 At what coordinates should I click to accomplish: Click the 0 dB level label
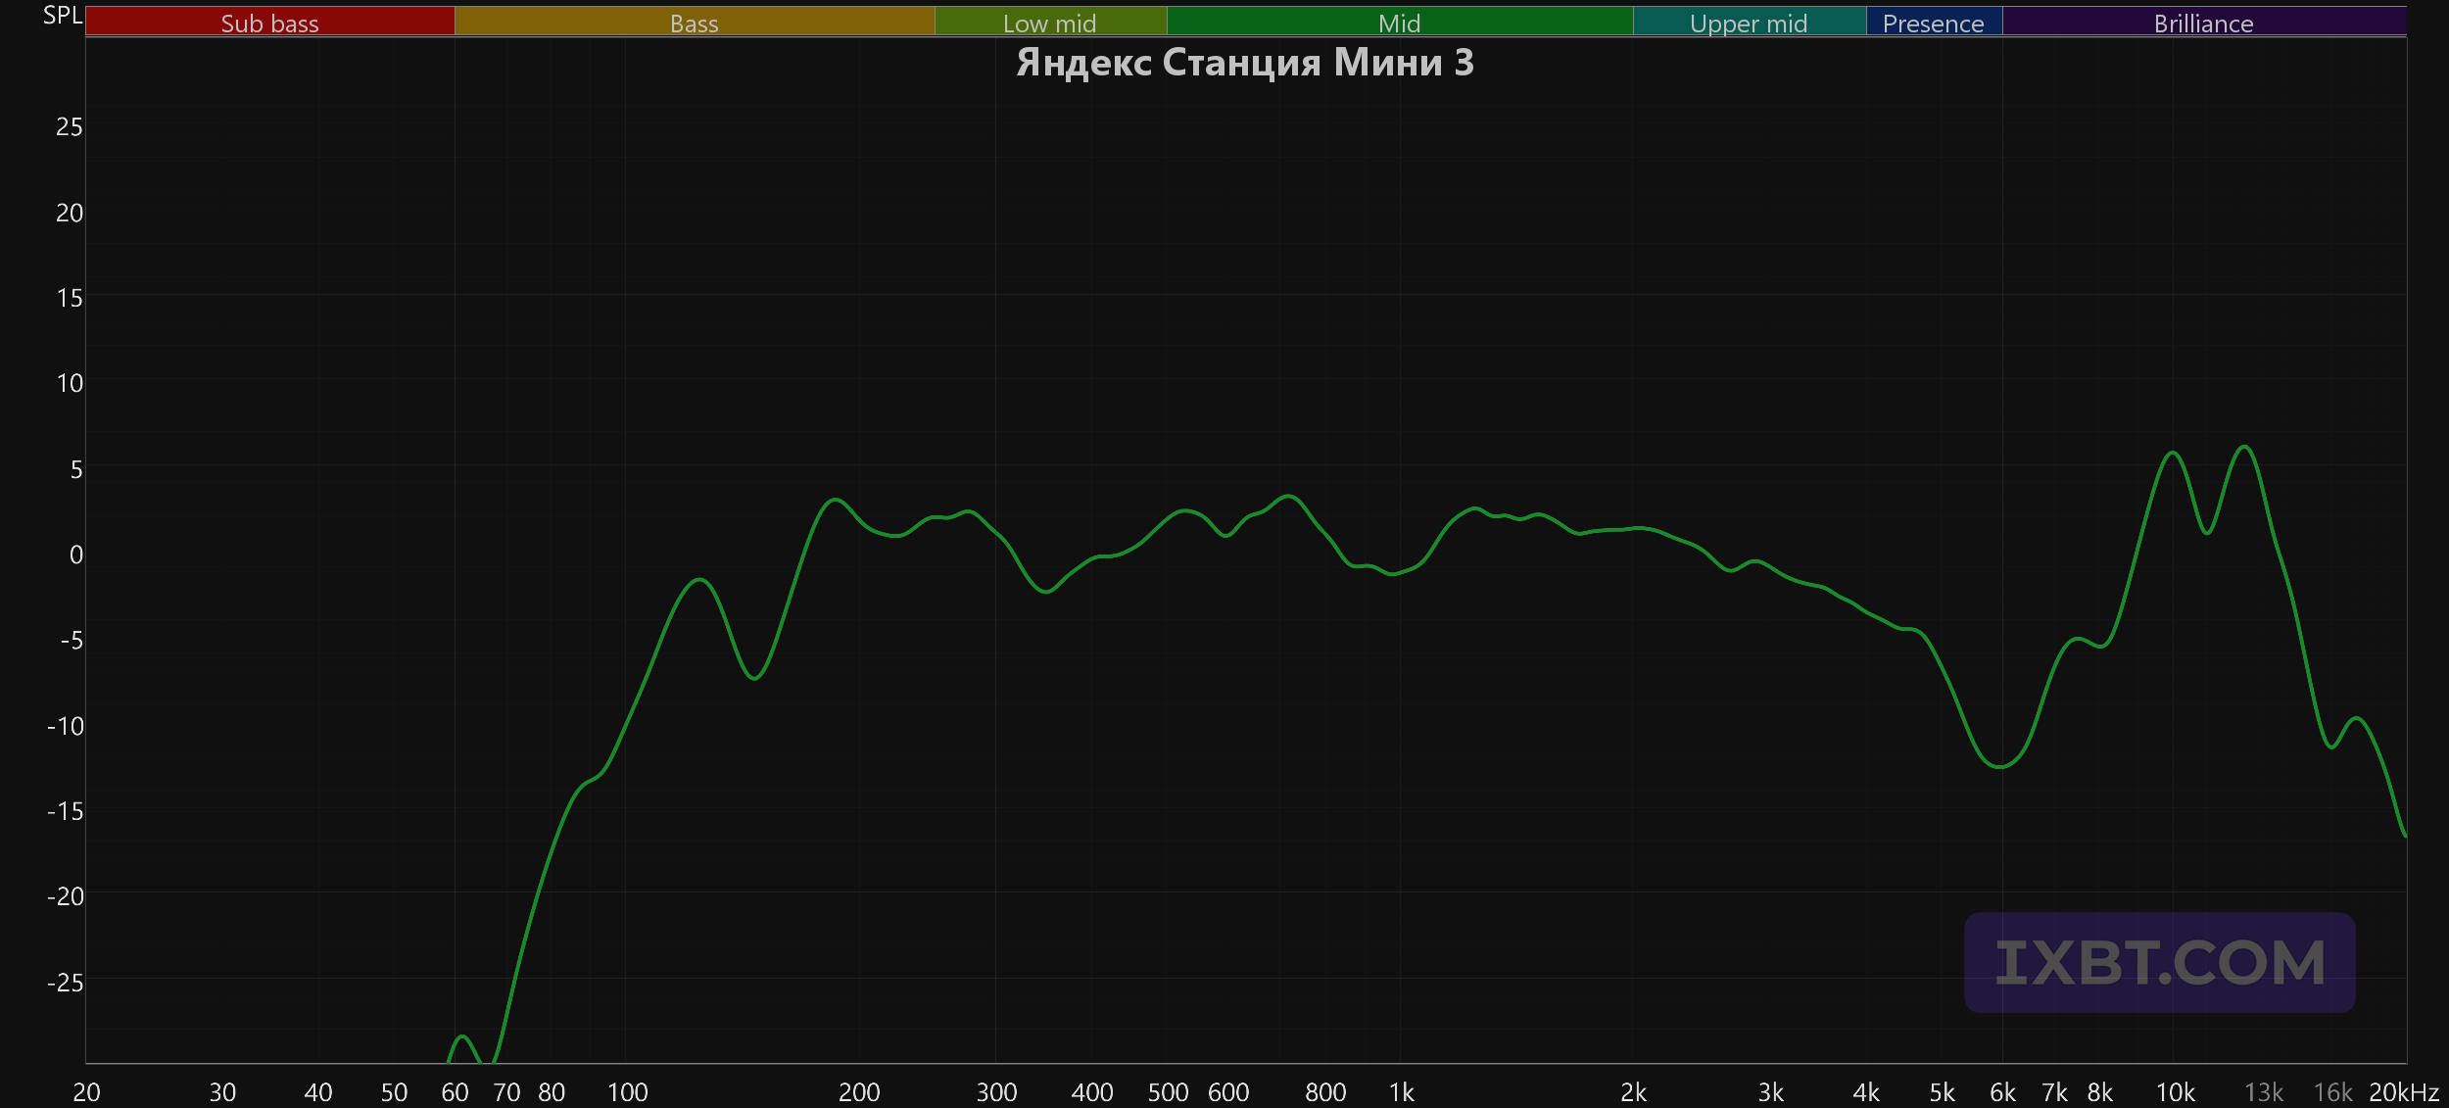pos(75,554)
